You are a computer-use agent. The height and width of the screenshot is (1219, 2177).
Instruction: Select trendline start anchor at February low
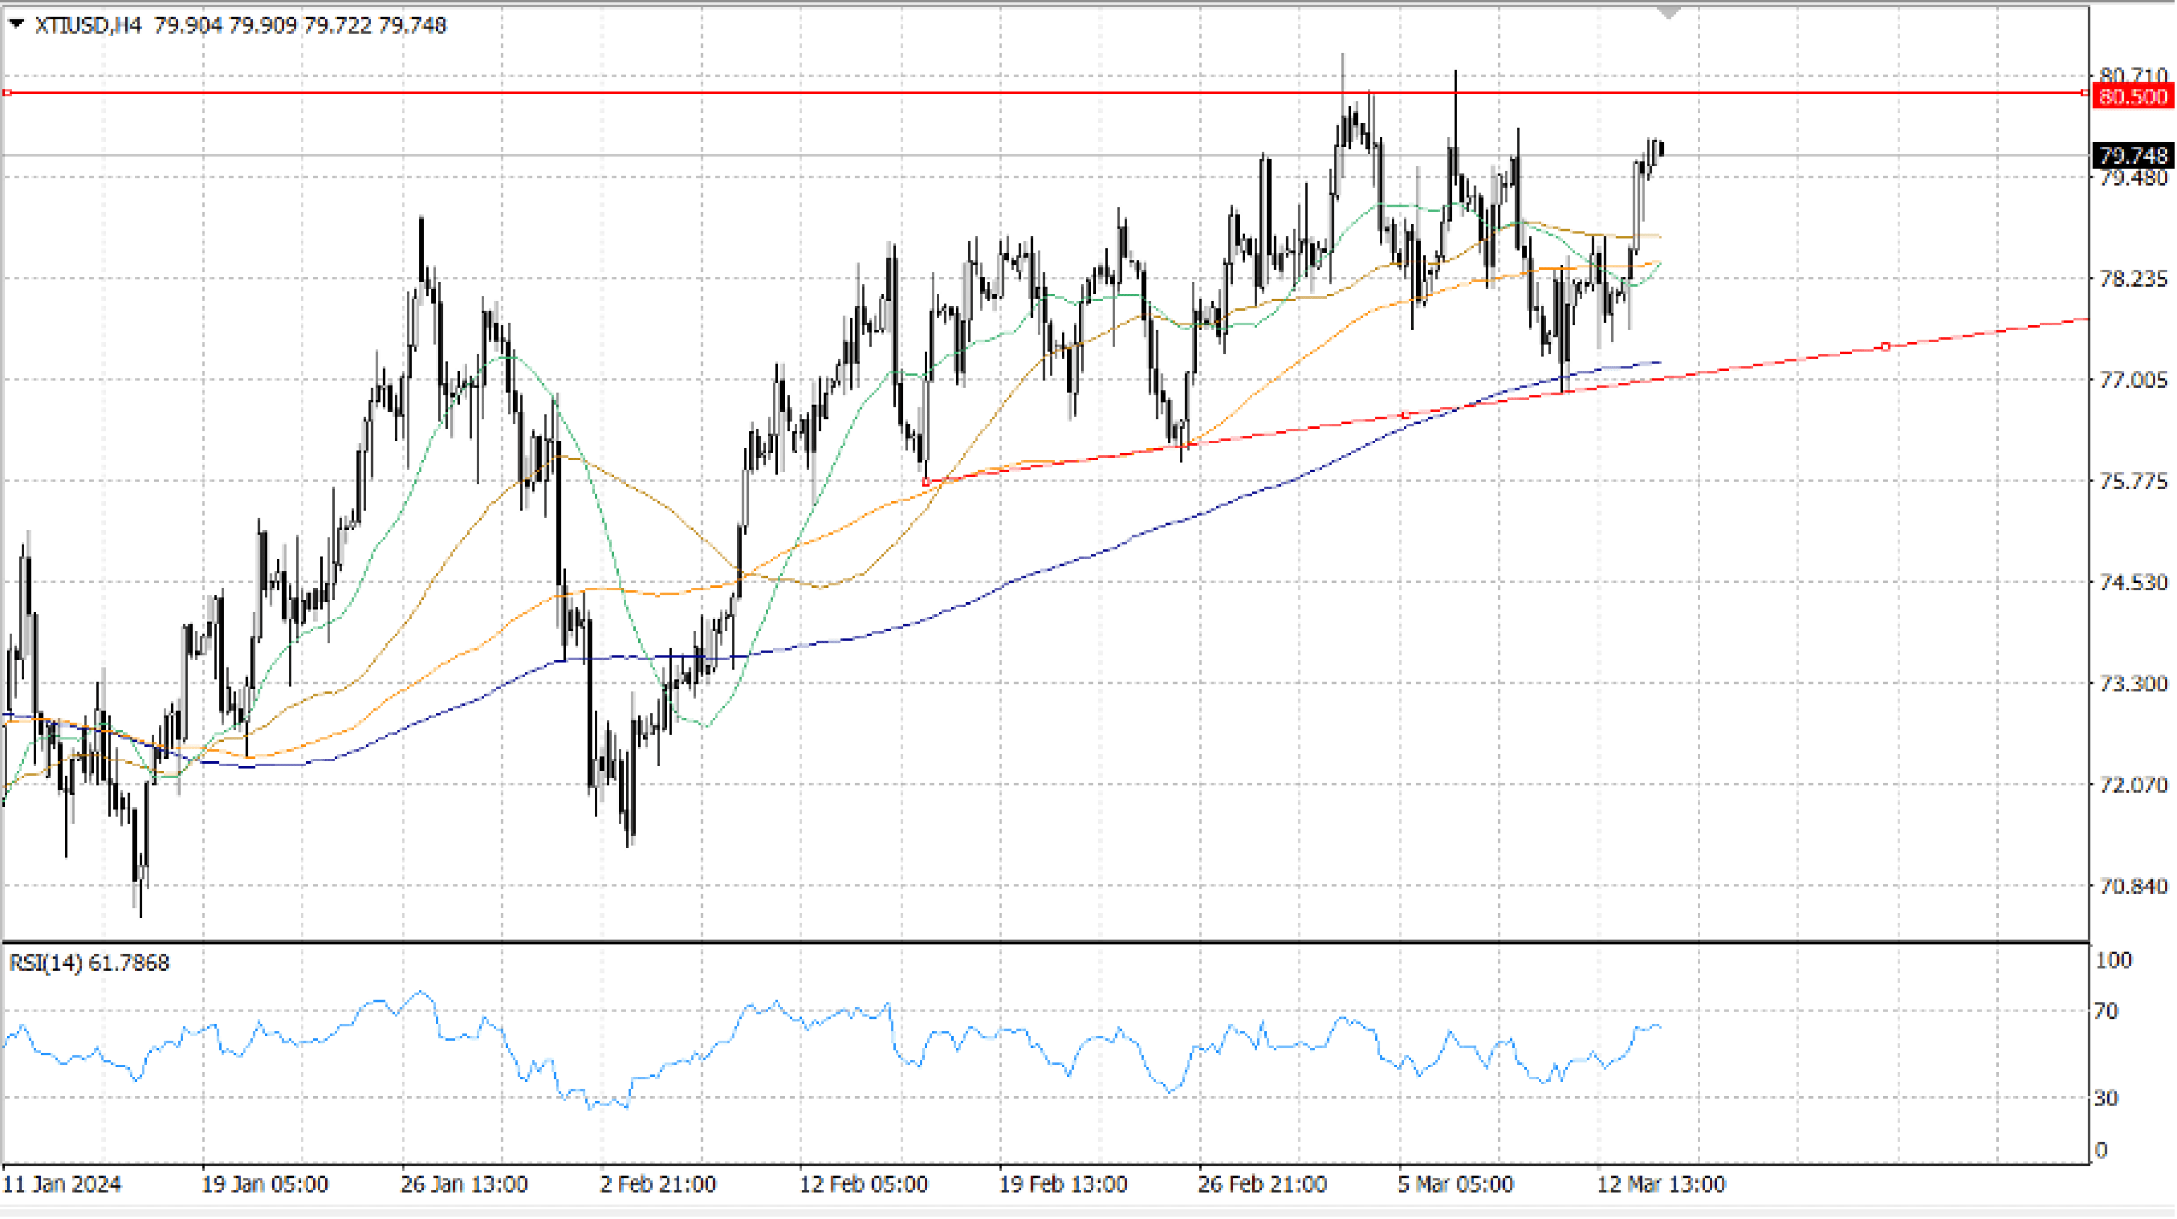point(926,482)
